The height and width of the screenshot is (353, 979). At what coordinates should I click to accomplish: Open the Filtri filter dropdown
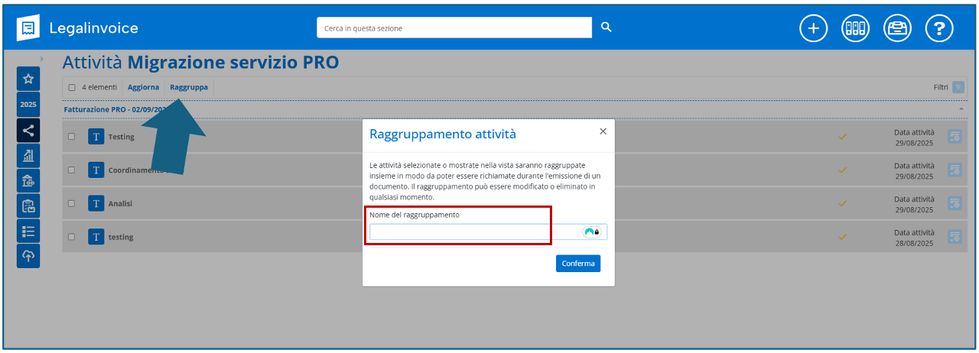pos(958,87)
